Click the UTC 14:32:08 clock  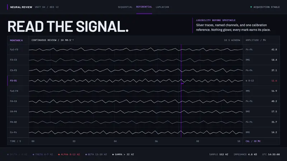pyautogui.click(x=271, y=155)
